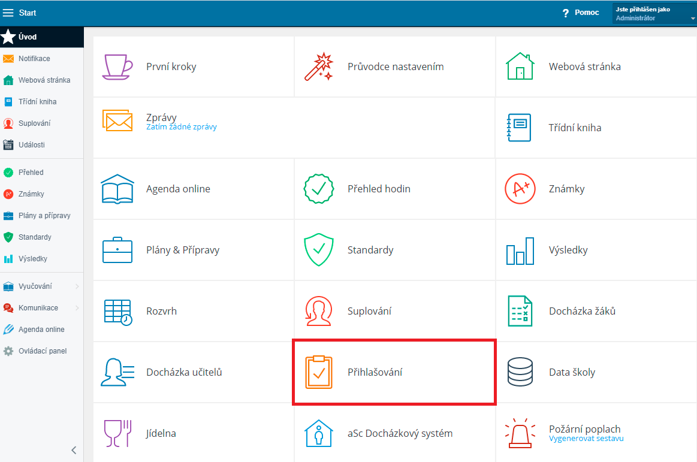Open the Zprávy envelope icon
This screenshot has height=462, width=697.
117,120
